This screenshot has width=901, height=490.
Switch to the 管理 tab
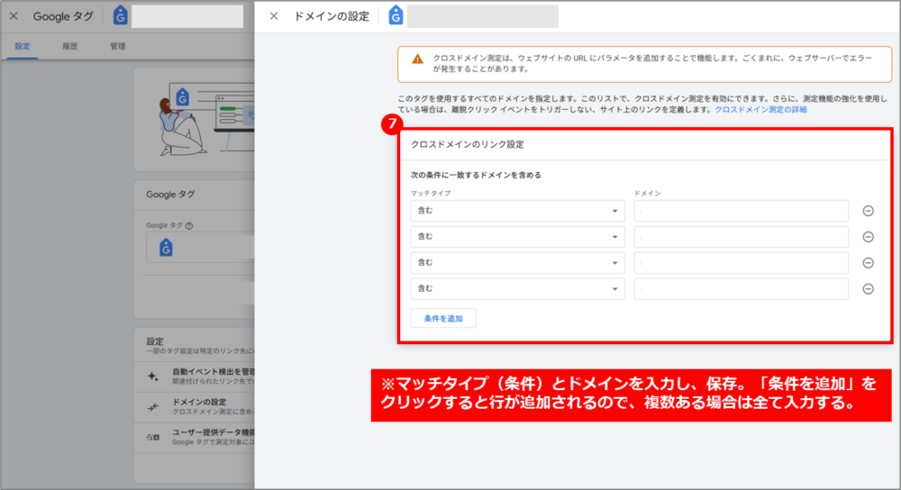pos(118,46)
